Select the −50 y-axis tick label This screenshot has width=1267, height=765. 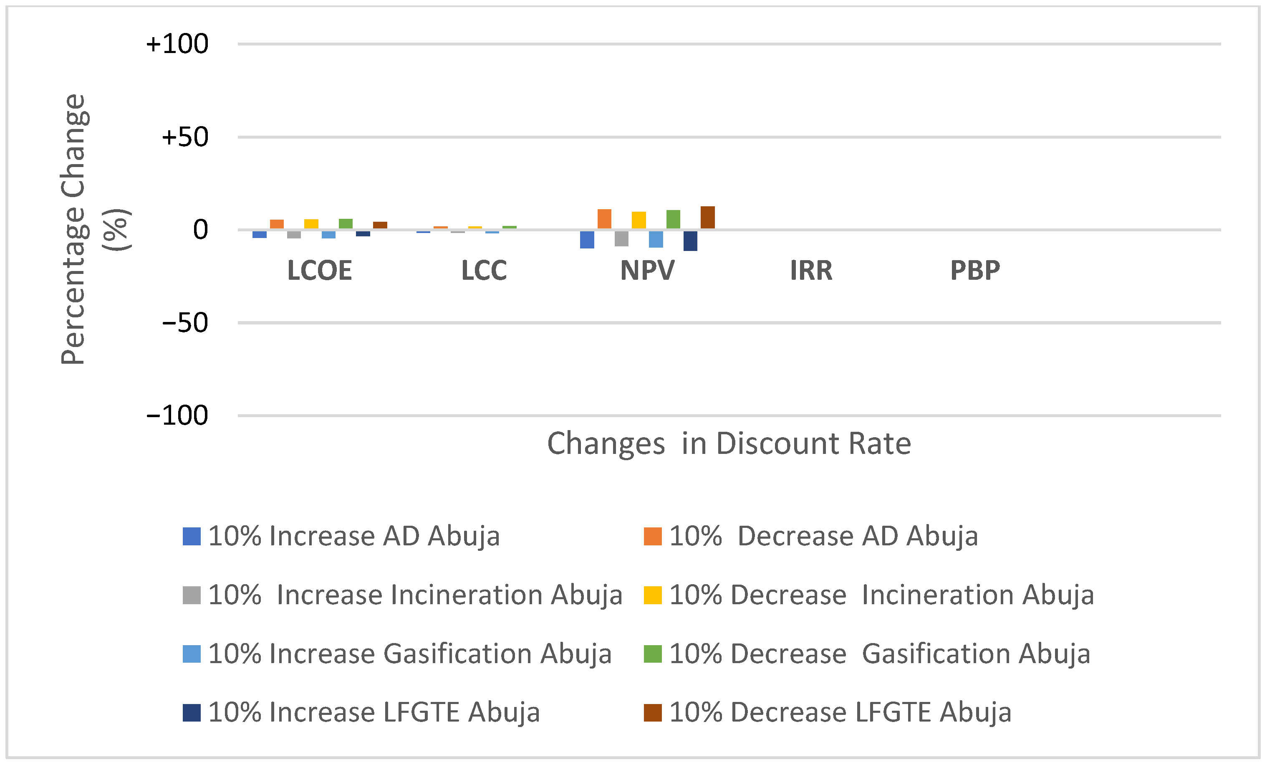click(184, 323)
